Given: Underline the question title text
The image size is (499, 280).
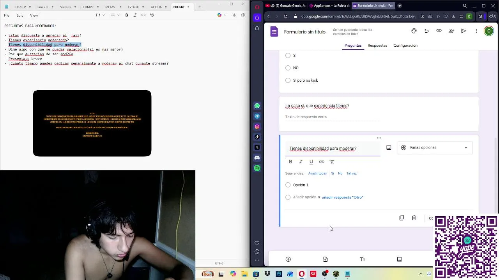Looking at the screenshot, I should (311, 162).
